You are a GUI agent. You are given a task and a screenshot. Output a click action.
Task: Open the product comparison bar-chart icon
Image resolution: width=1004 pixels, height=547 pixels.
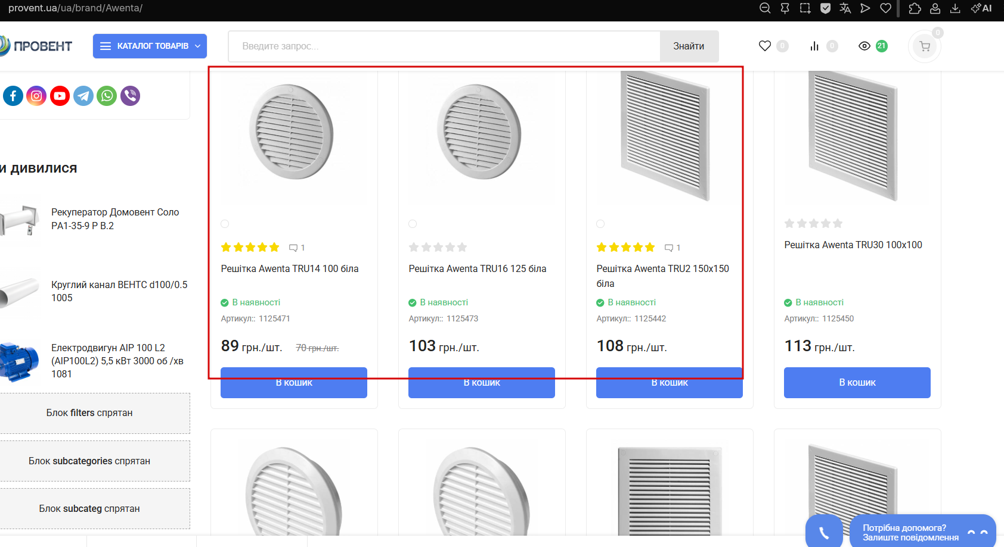(814, 46)
